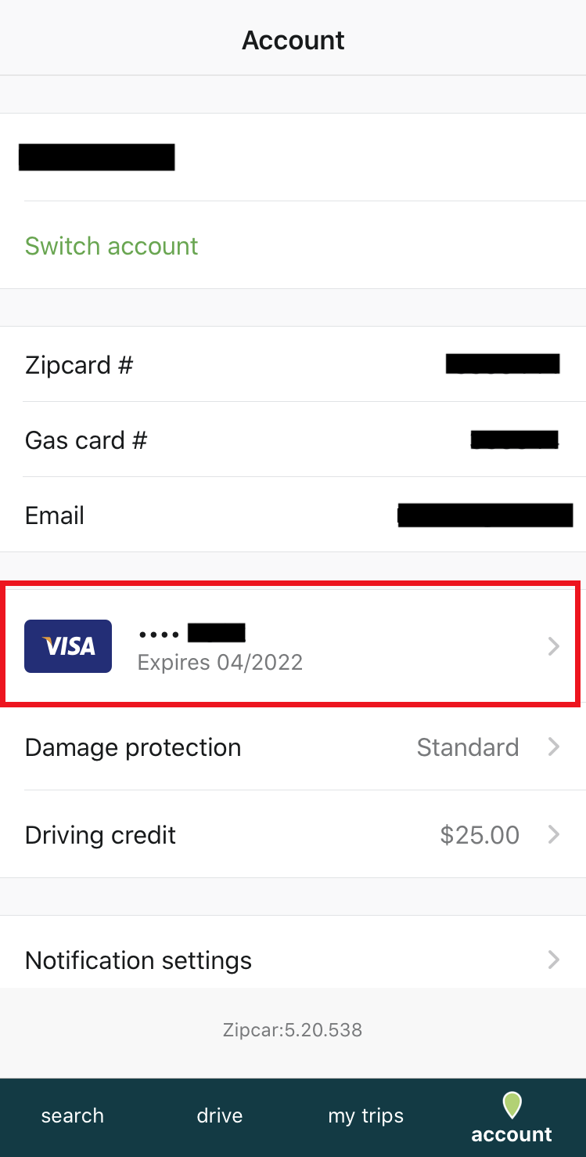Tap the Expires 04/2022 text

220,662
